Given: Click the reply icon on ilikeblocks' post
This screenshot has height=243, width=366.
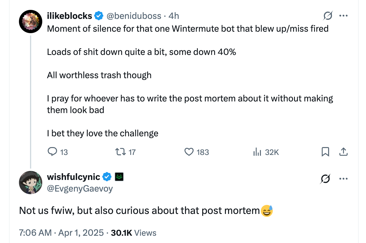Looking at the screenshot, I should (x=52, y=152).
